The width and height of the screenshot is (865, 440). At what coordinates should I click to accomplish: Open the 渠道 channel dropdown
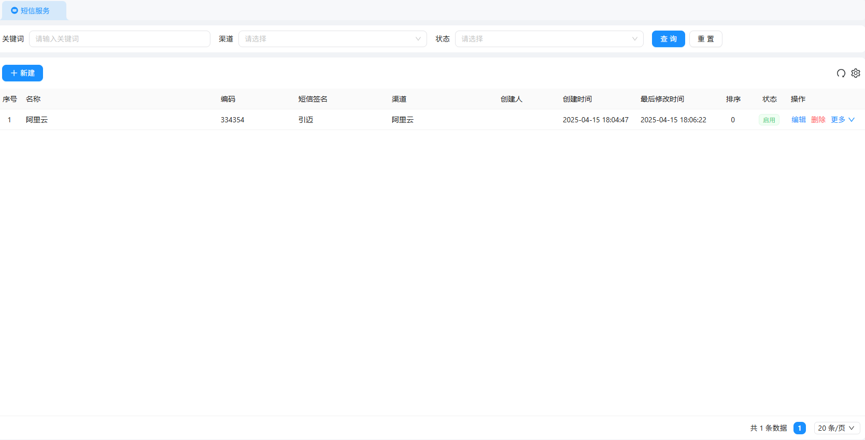click(332, 39)
